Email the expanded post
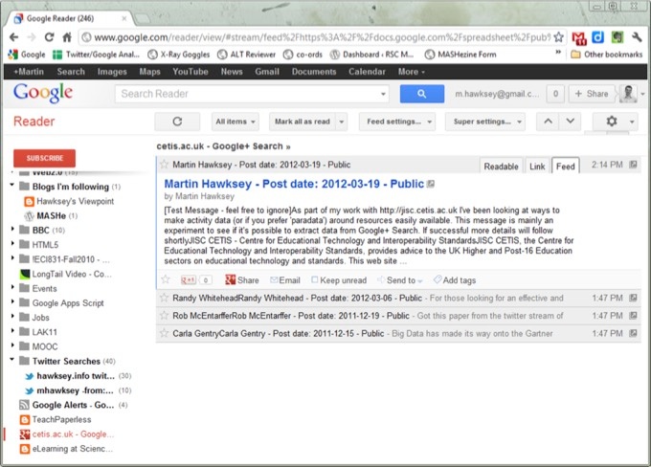This screenshot has width=651, height=467. tap(285, 280)
